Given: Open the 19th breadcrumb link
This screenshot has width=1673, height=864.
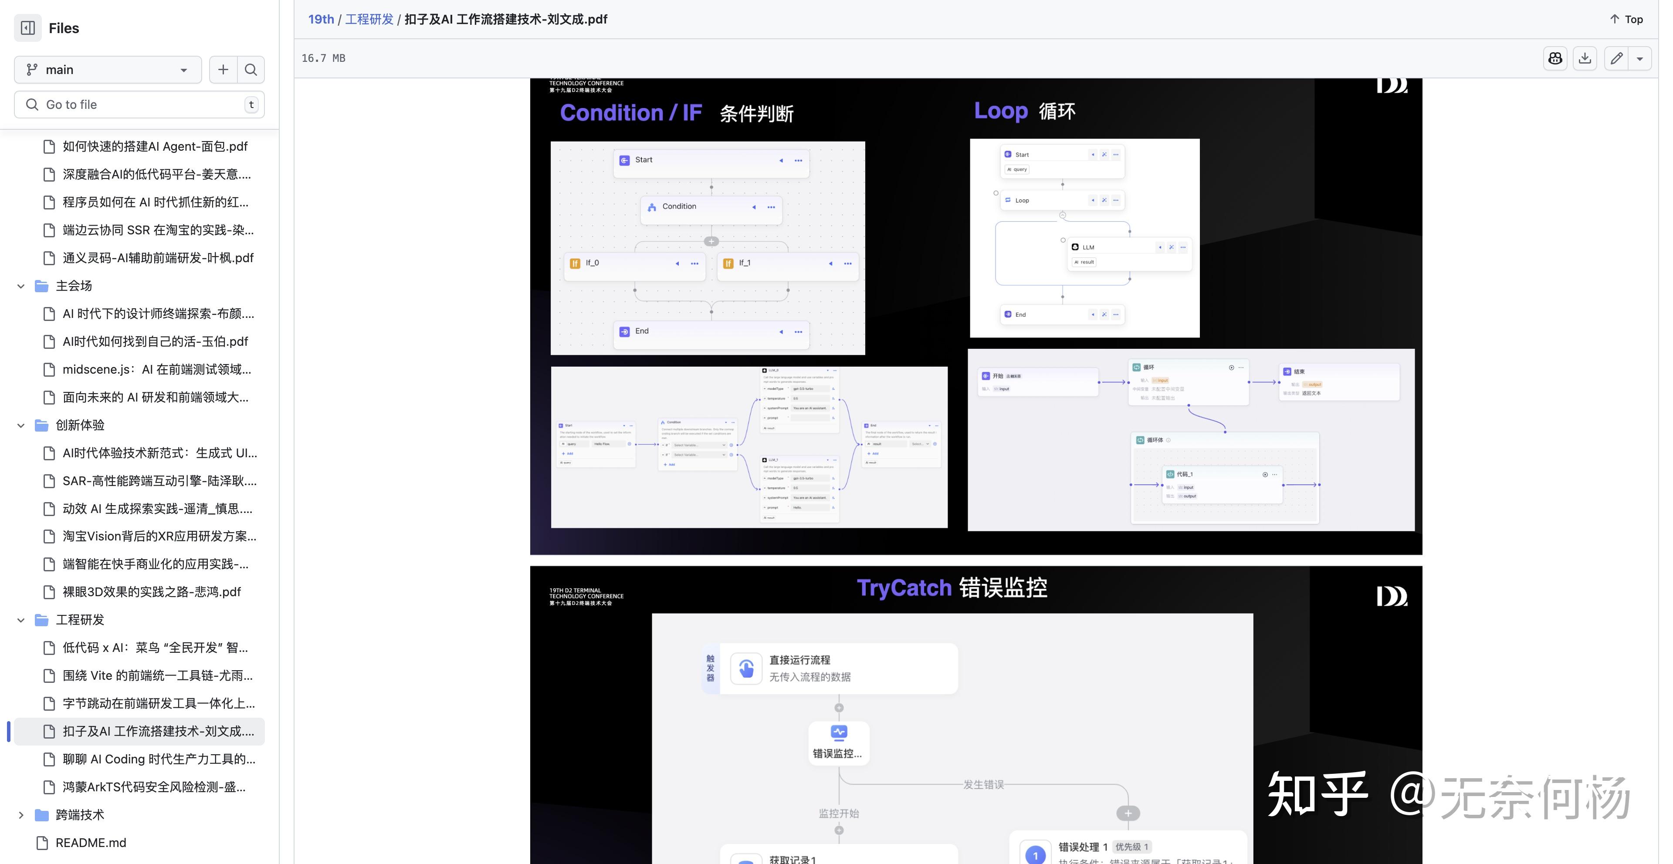Looking at the screenshot, I should pyautogui.click(x=321, y=19).
